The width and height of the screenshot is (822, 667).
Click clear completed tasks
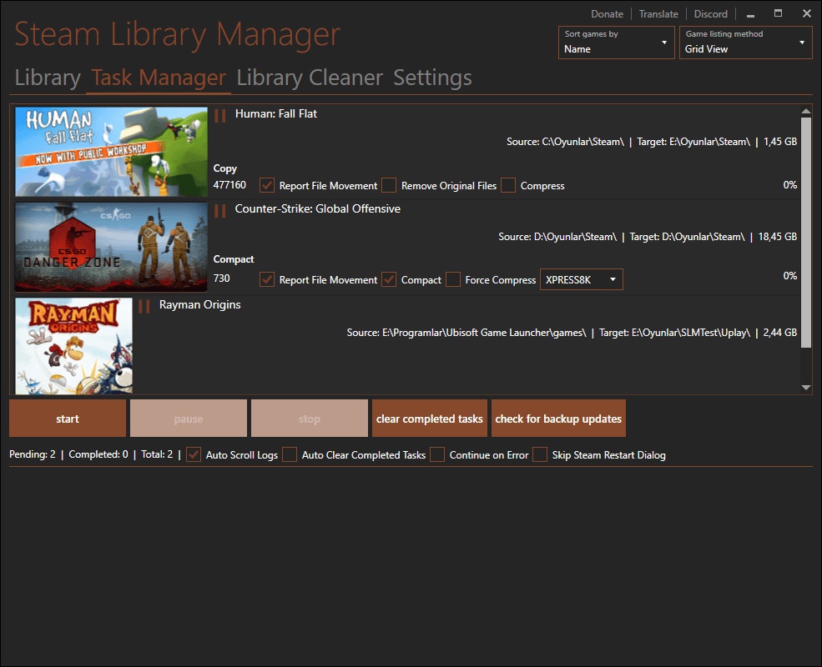[429, 418]
